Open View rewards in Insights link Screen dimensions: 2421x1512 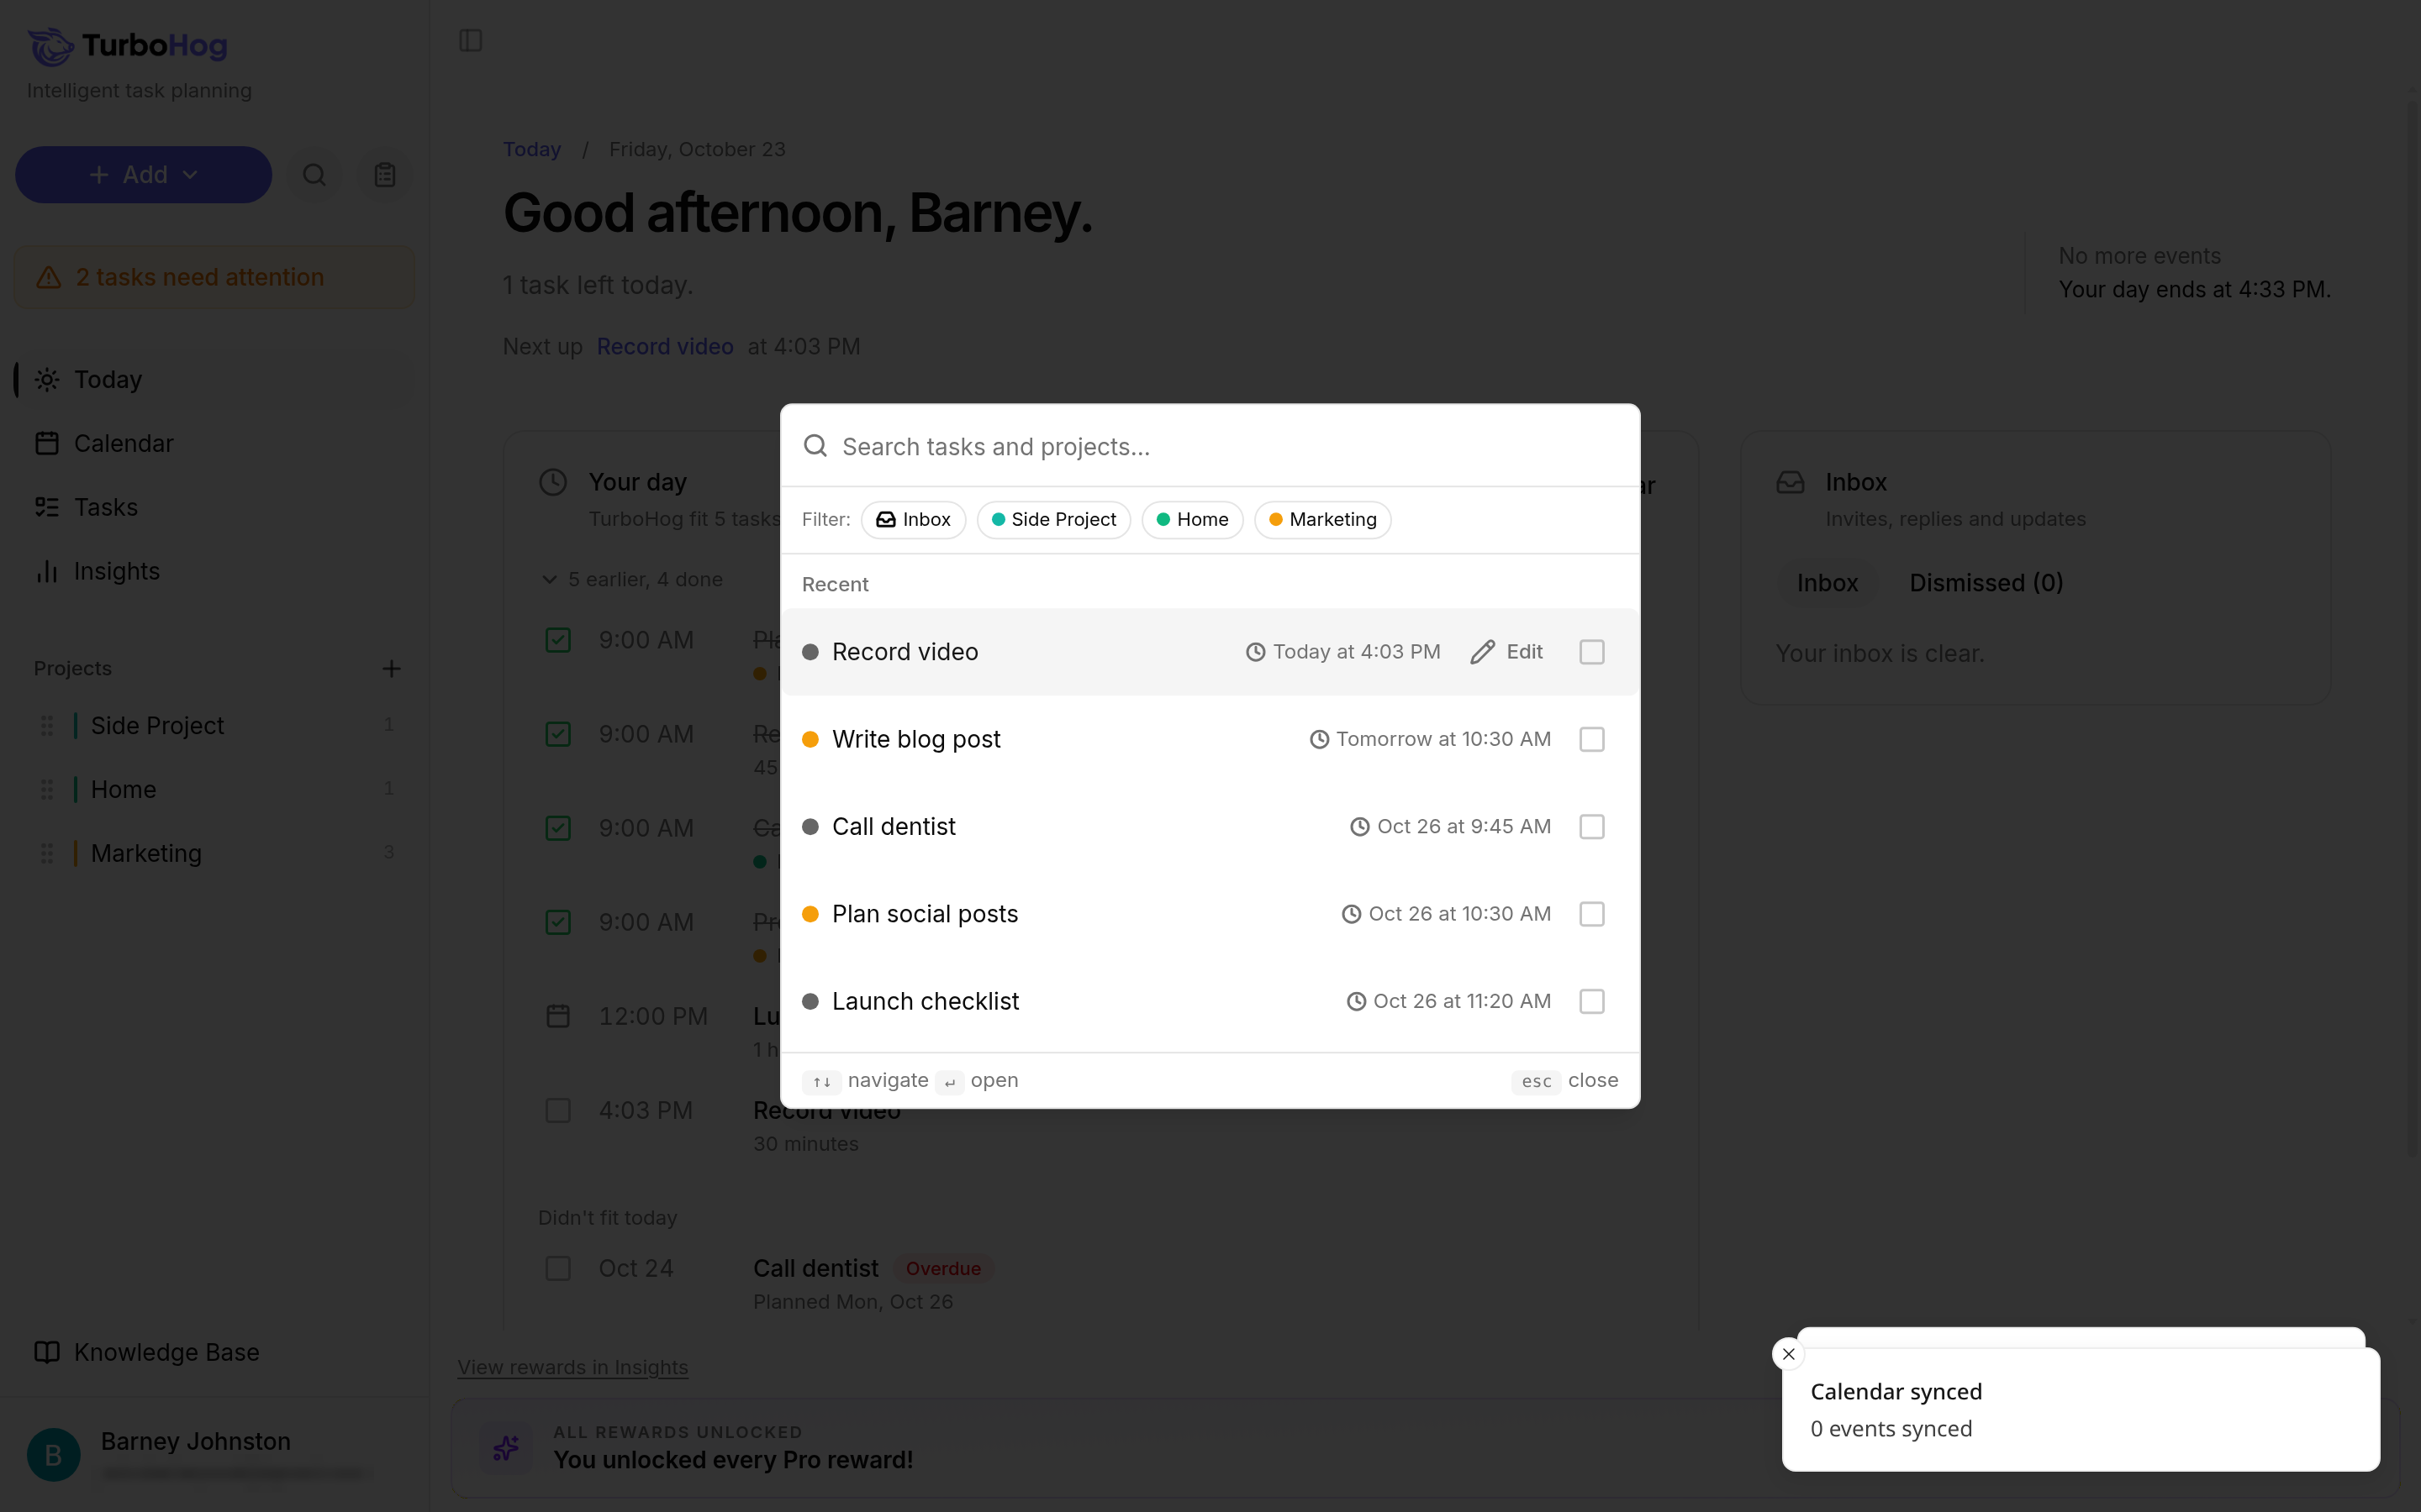573,1367
